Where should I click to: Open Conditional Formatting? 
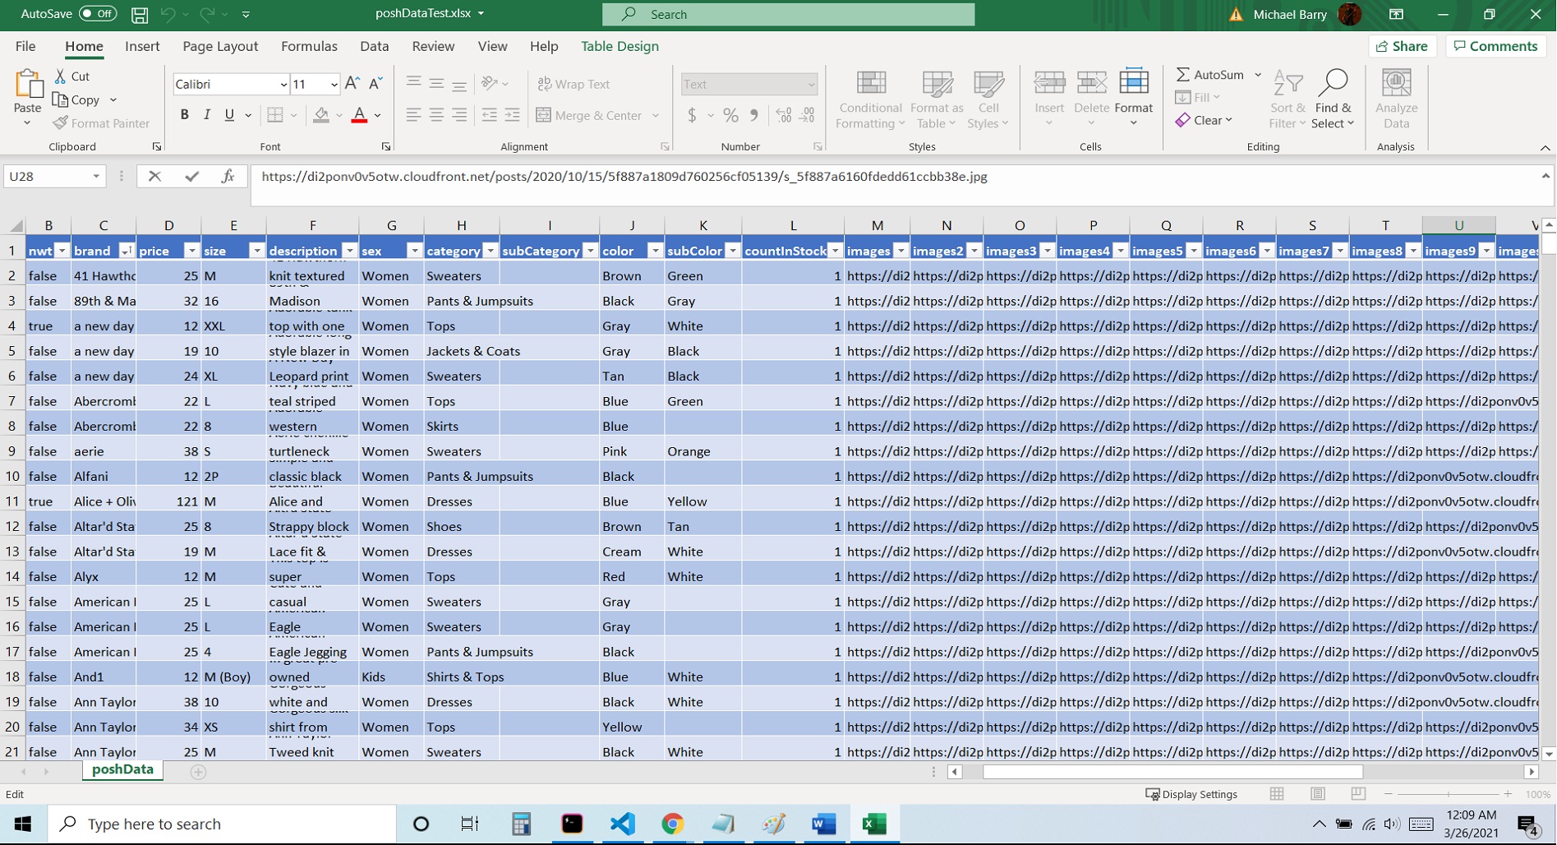tap(871, 99)
